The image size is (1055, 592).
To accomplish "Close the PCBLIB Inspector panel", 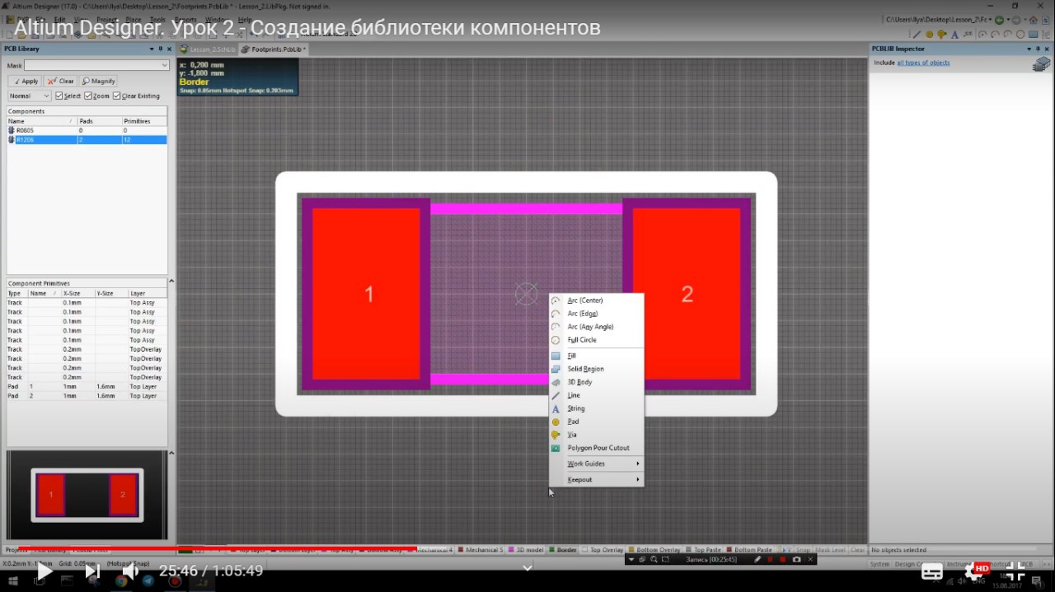I will (1048, 49).
